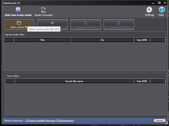169x126 pixels.
Task: Click the Encode secret files button
Action: click(86, 24)
